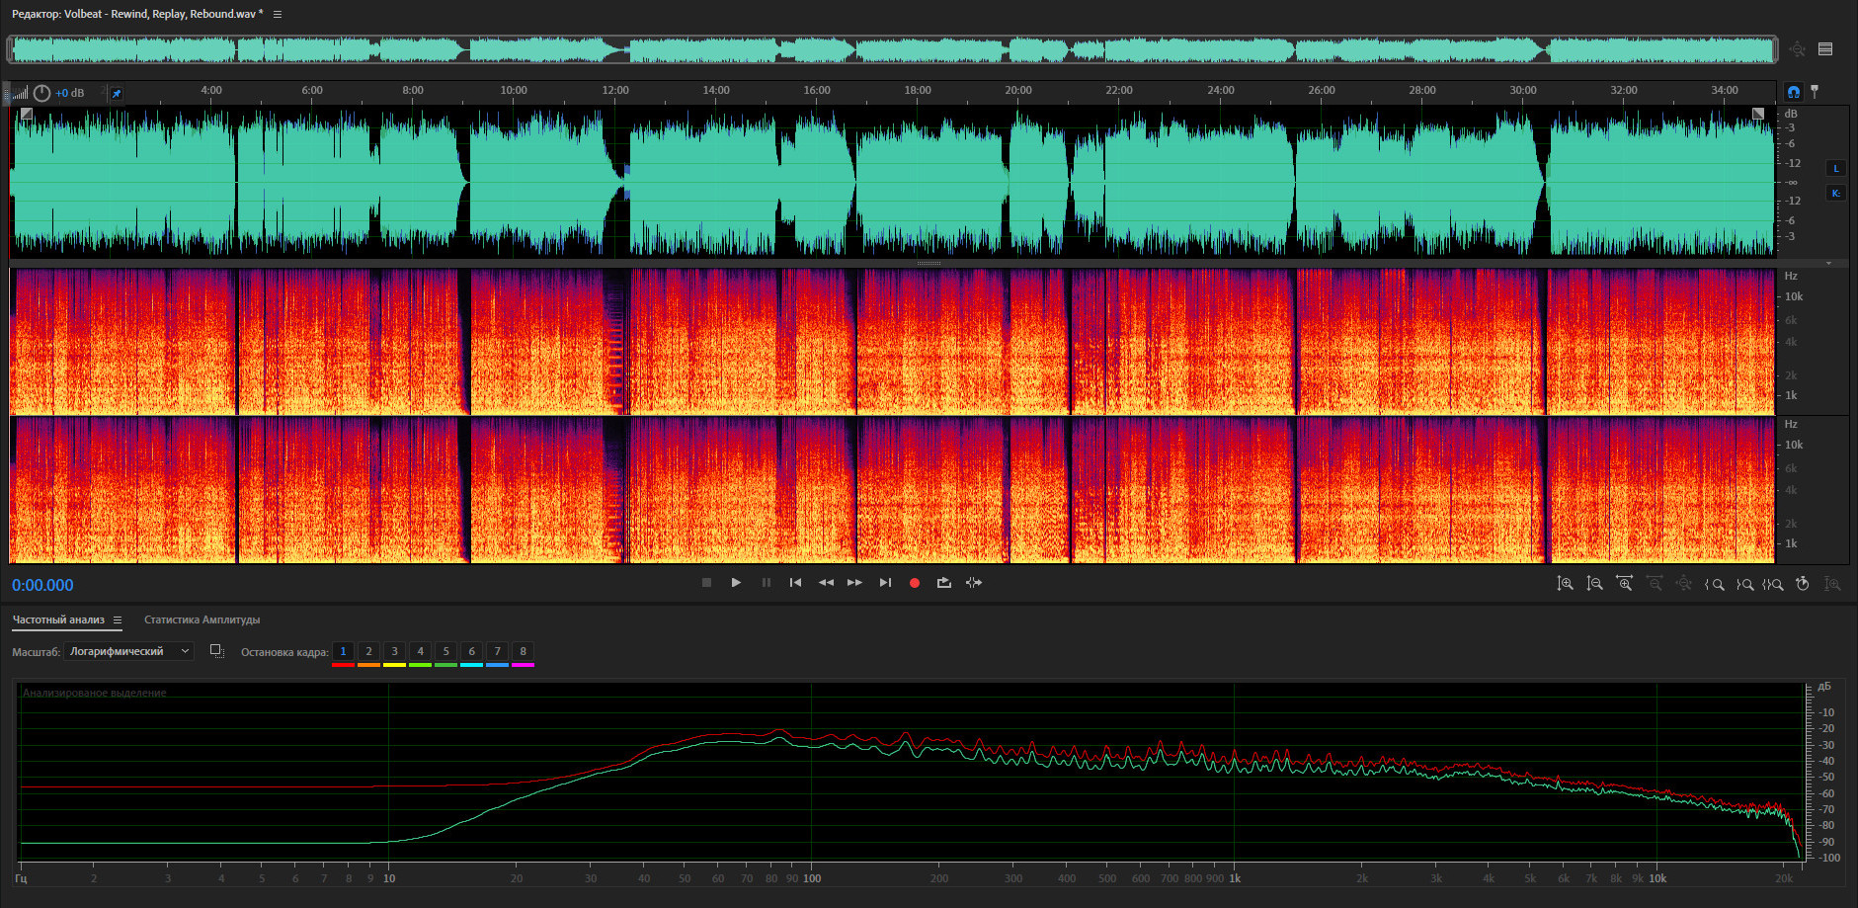Viewport: 1858px width, 908px height.
Task: Open the Editor panel menu icon
Action: click(x=278, y=15)
